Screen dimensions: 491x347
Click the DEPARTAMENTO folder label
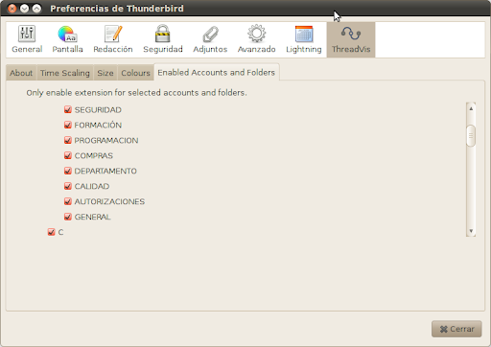[105, 171]
